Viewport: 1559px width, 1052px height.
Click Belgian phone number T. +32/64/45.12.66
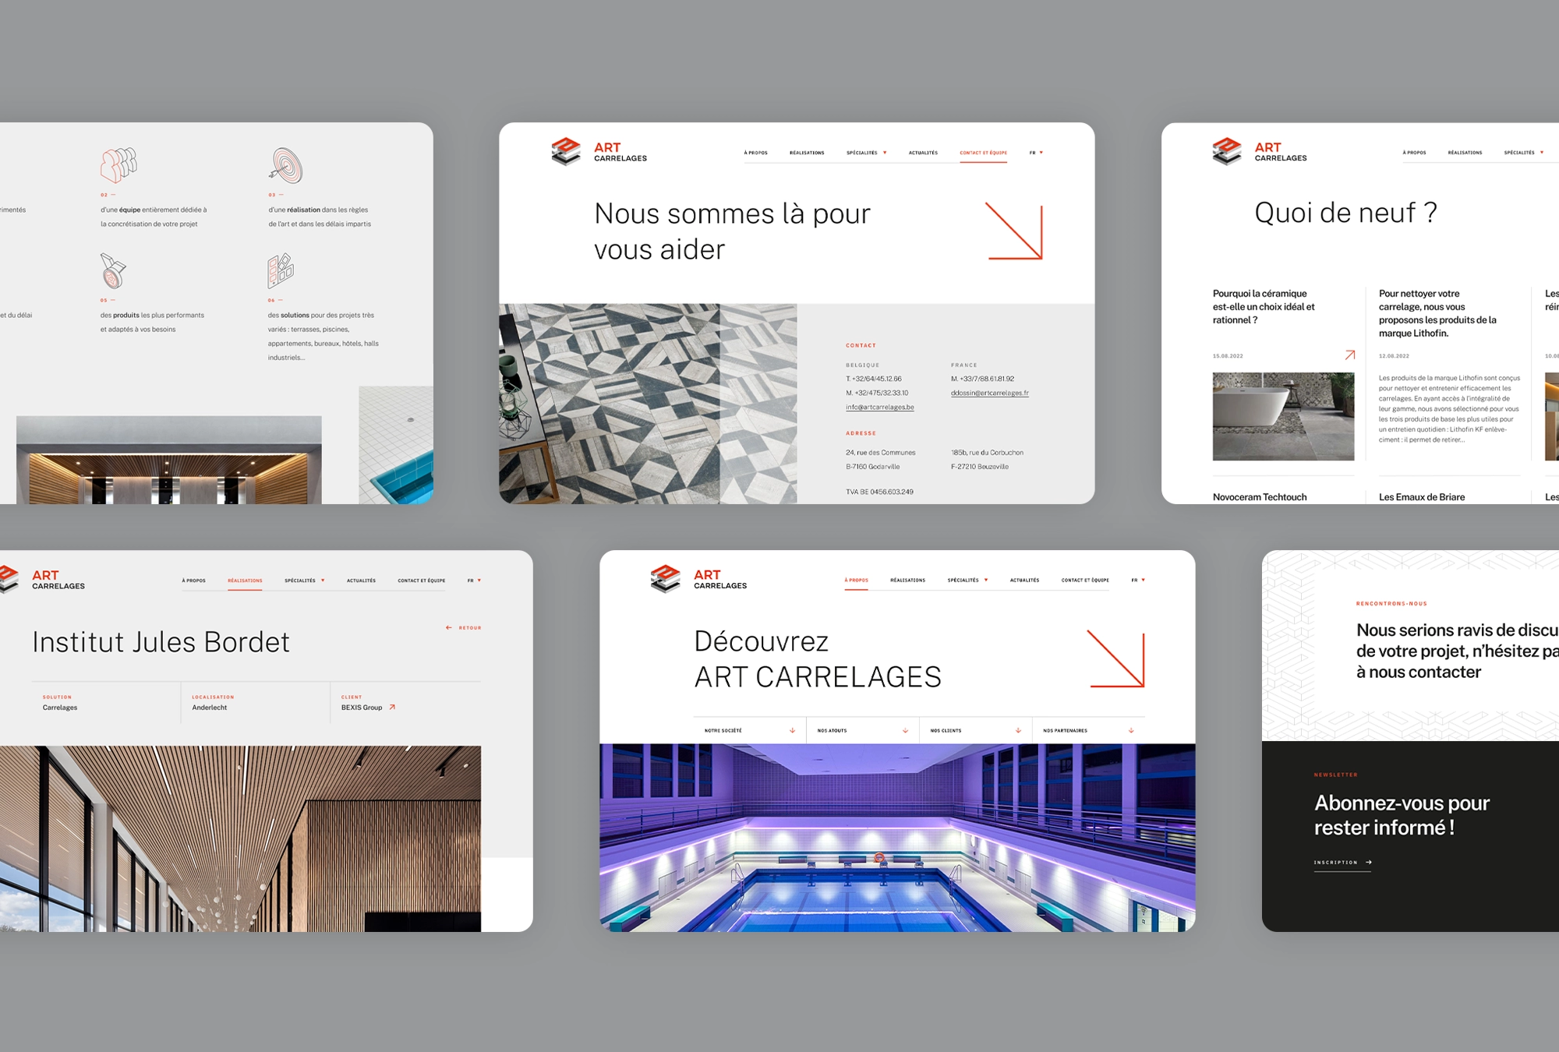pyautogui.click(x=874, y=379)
